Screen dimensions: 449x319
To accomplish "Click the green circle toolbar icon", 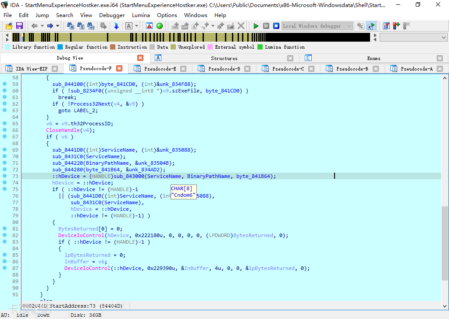I will click(160, 26).
